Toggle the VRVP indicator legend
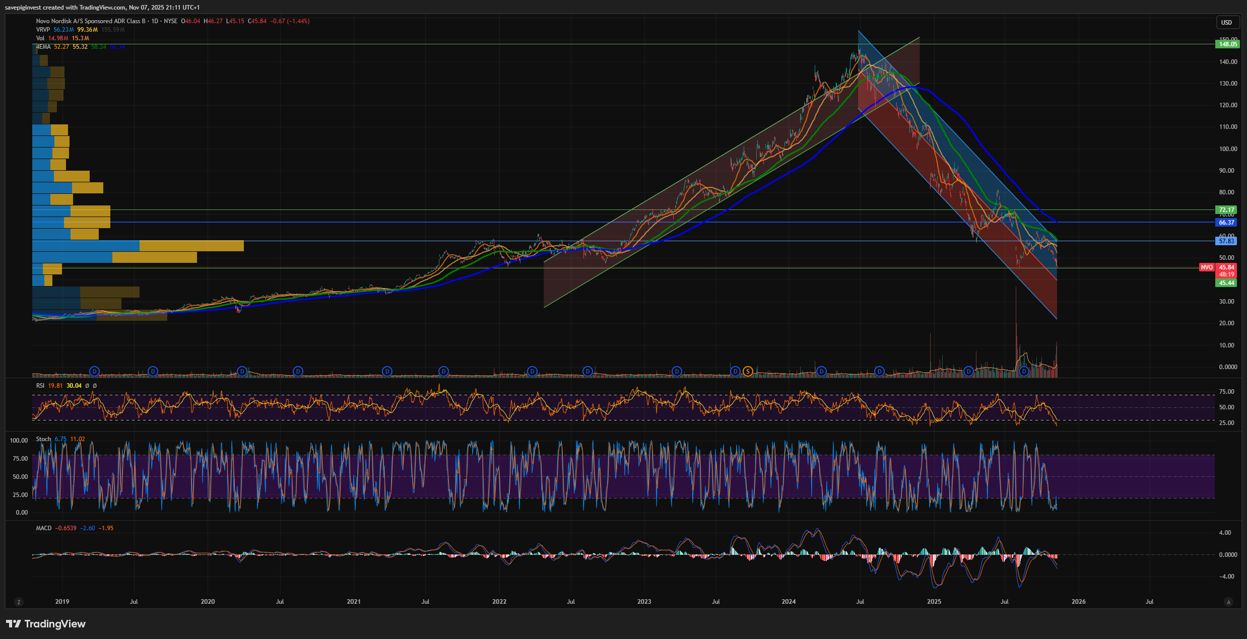This screenshot has height=639, width=1247. click(43, 30)
